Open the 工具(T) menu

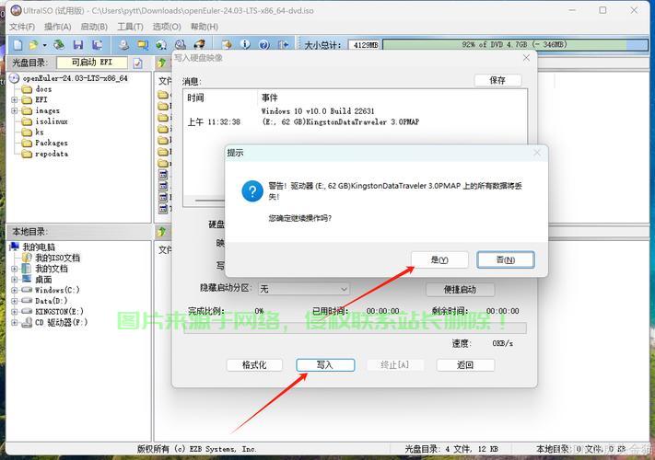[x=130, y=27]
